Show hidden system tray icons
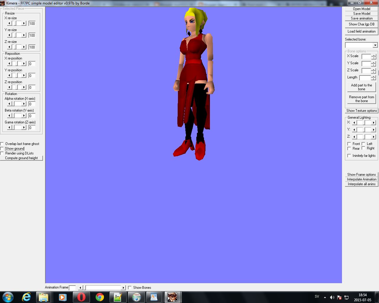Viewport: 379px width, 303px height. (x=325, y=297)
